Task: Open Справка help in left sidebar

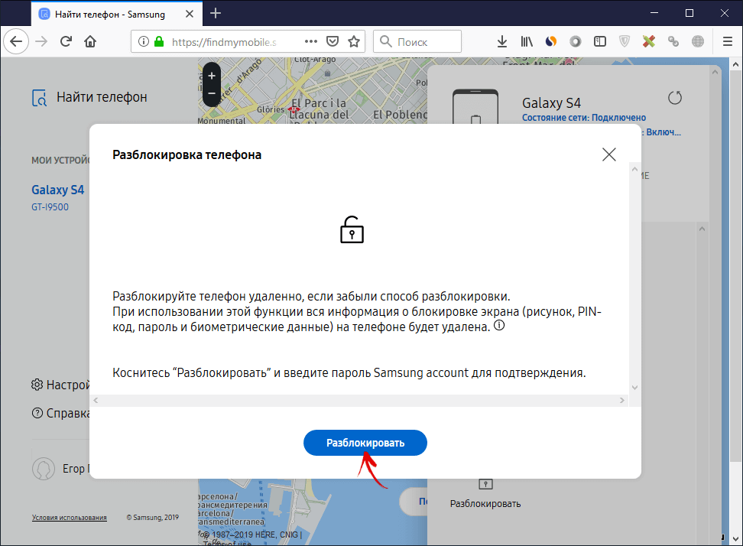Action: point(60,413)
